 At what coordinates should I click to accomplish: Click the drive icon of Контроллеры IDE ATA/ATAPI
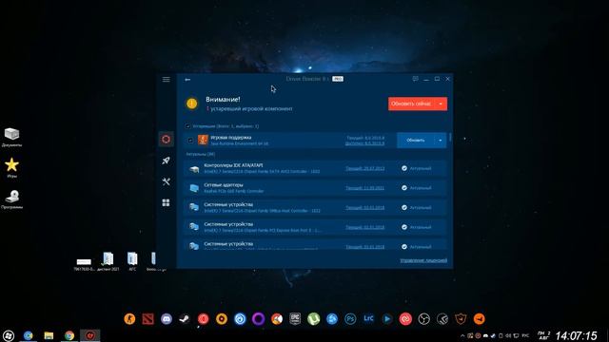(x=194, y=169)
